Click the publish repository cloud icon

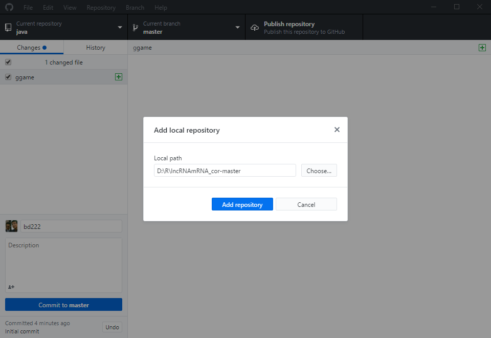pos(255,28)
